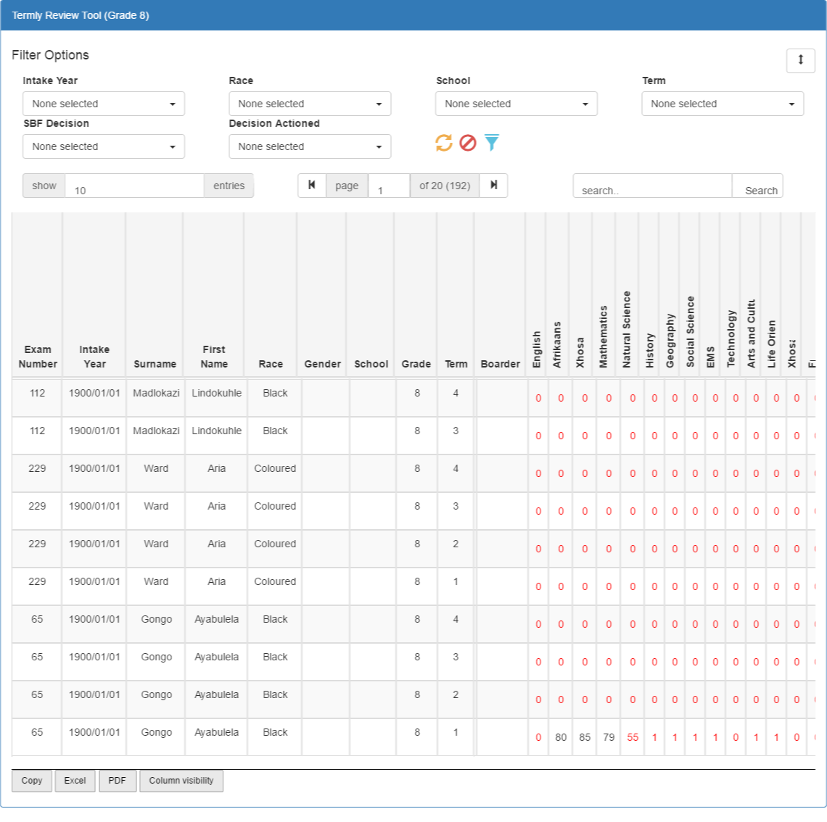
Task: Jump to the last page icon
Action: [x=494, y=186]
